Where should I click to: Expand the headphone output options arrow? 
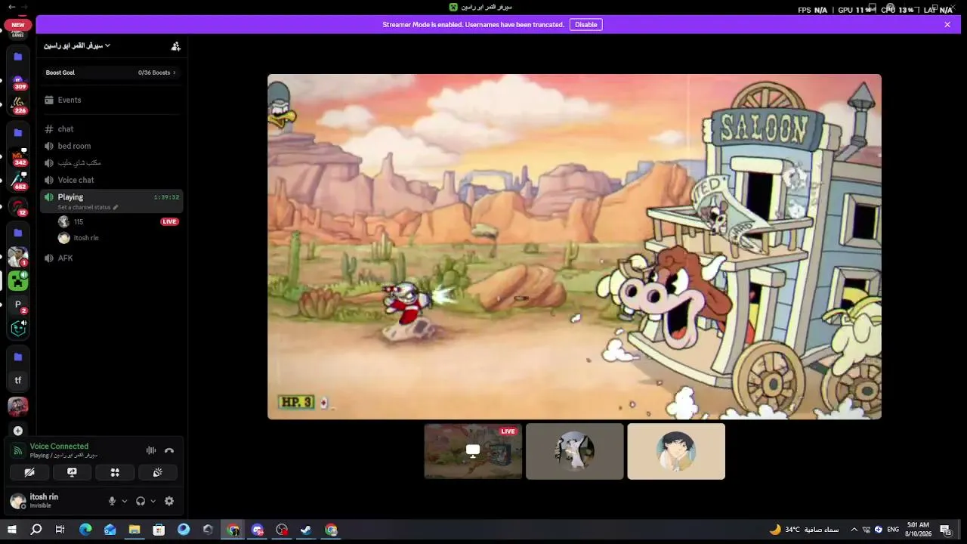(153, 501)
